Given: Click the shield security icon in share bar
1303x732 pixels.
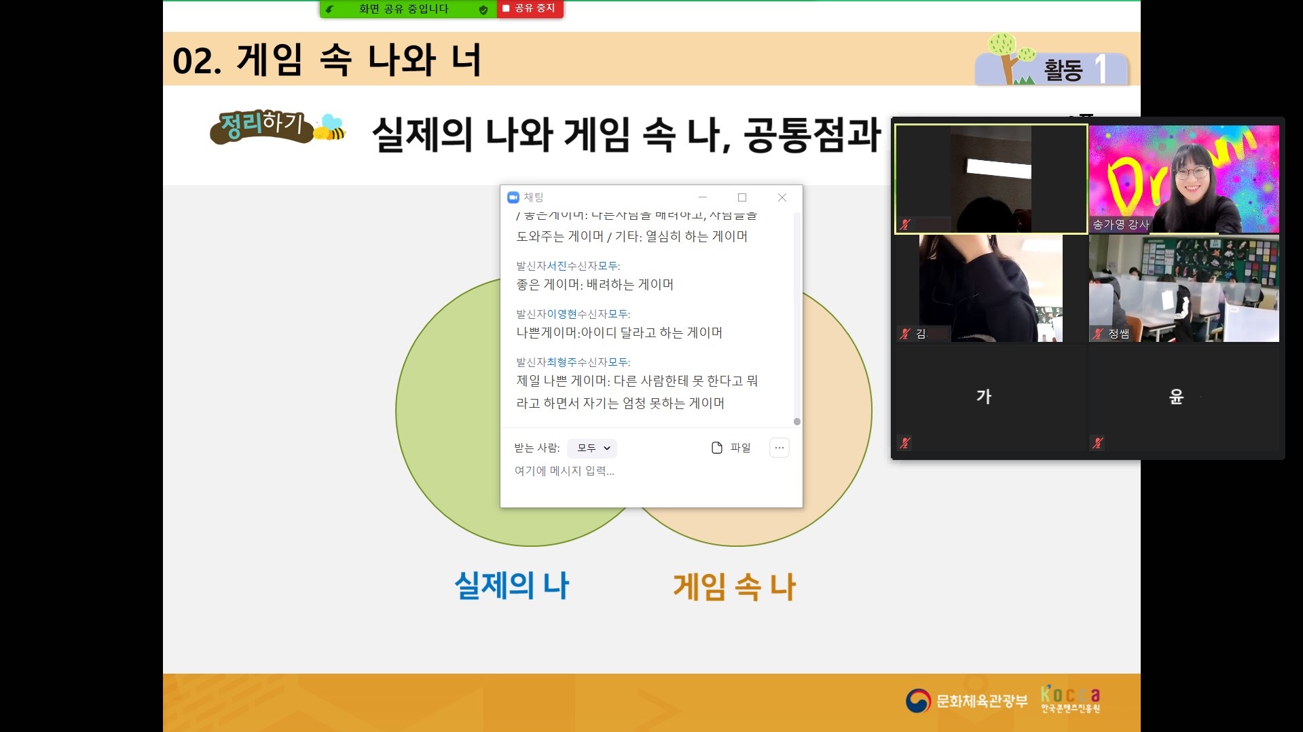Looking at the screenshot, I should [483, 9].
